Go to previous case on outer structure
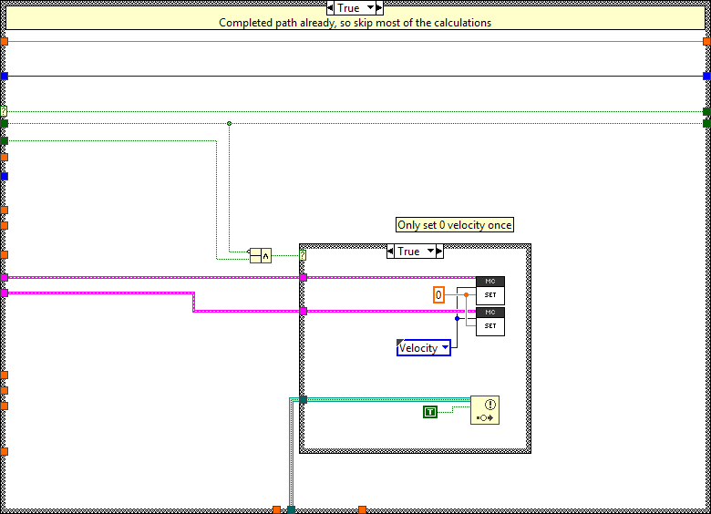 (x=331, y=8)
